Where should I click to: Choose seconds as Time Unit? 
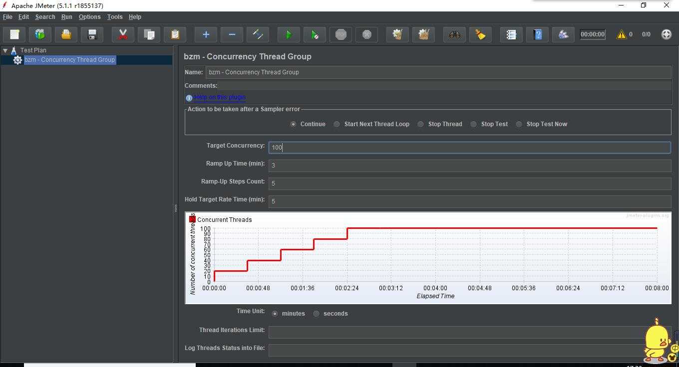[317, 314]
